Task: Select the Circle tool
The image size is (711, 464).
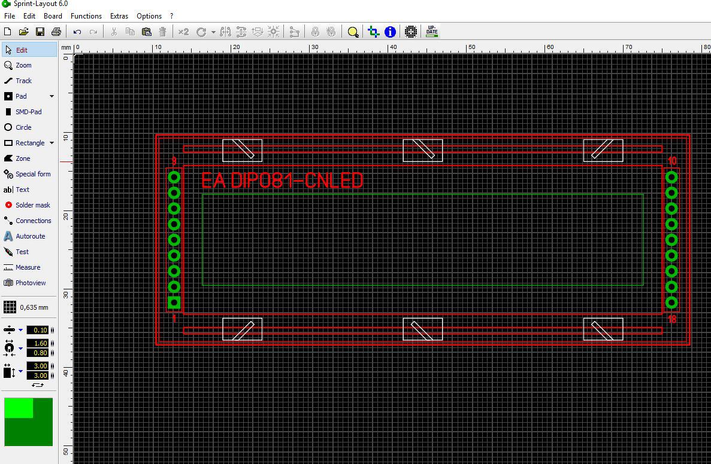Action: (29, 127)
